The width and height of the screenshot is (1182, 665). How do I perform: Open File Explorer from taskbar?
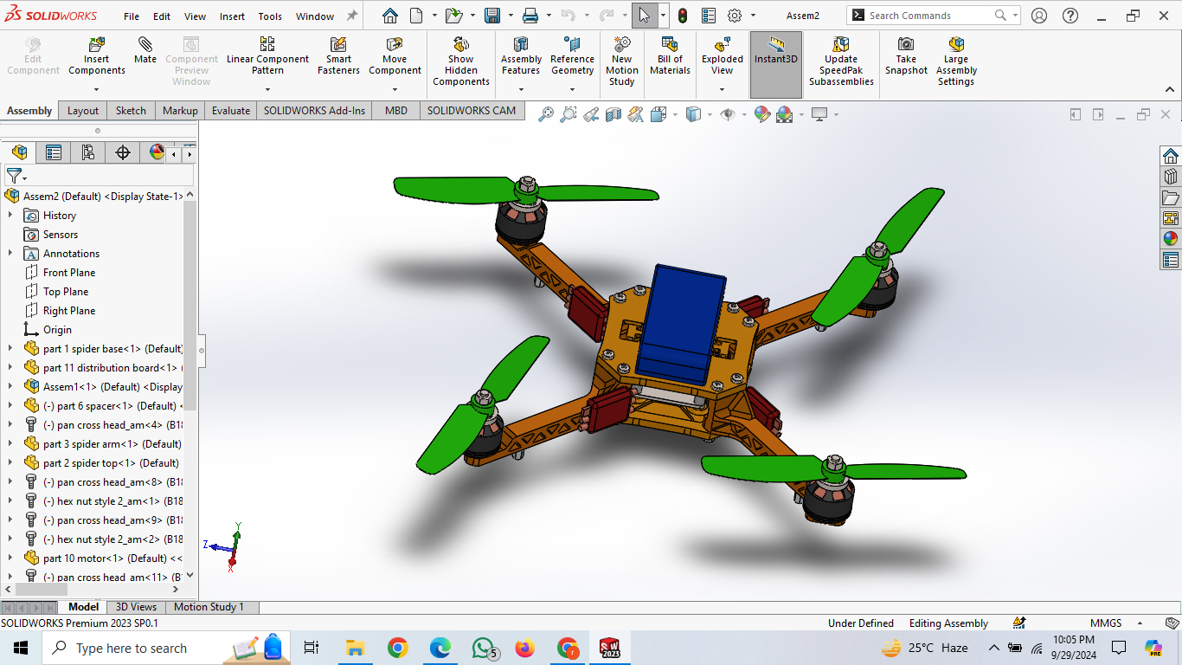tap(355, 648)
